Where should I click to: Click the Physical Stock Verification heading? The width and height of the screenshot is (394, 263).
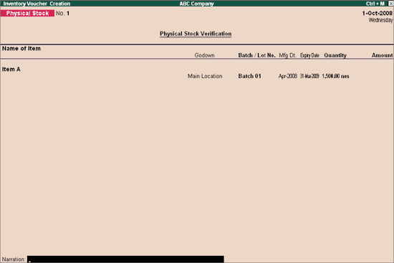point(196,34)
